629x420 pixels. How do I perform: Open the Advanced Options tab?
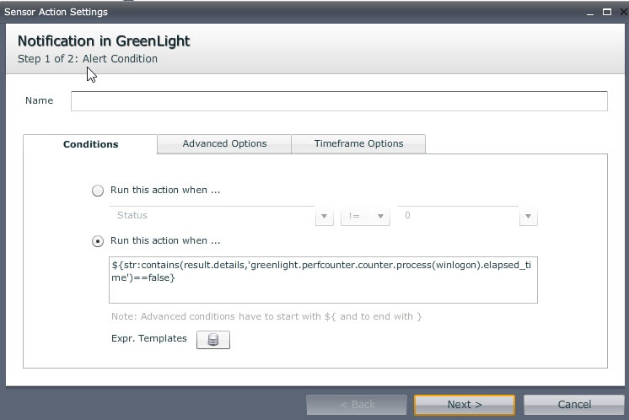coord(224,143)
